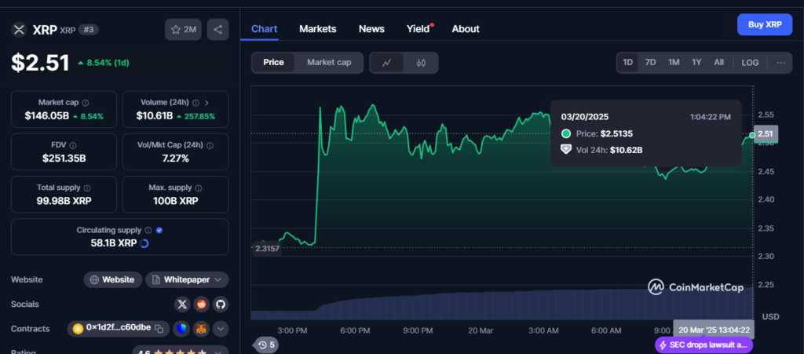Screen dimensions: 804x354
Task: Open the history events button showing 5
Action: click(266, 345)
